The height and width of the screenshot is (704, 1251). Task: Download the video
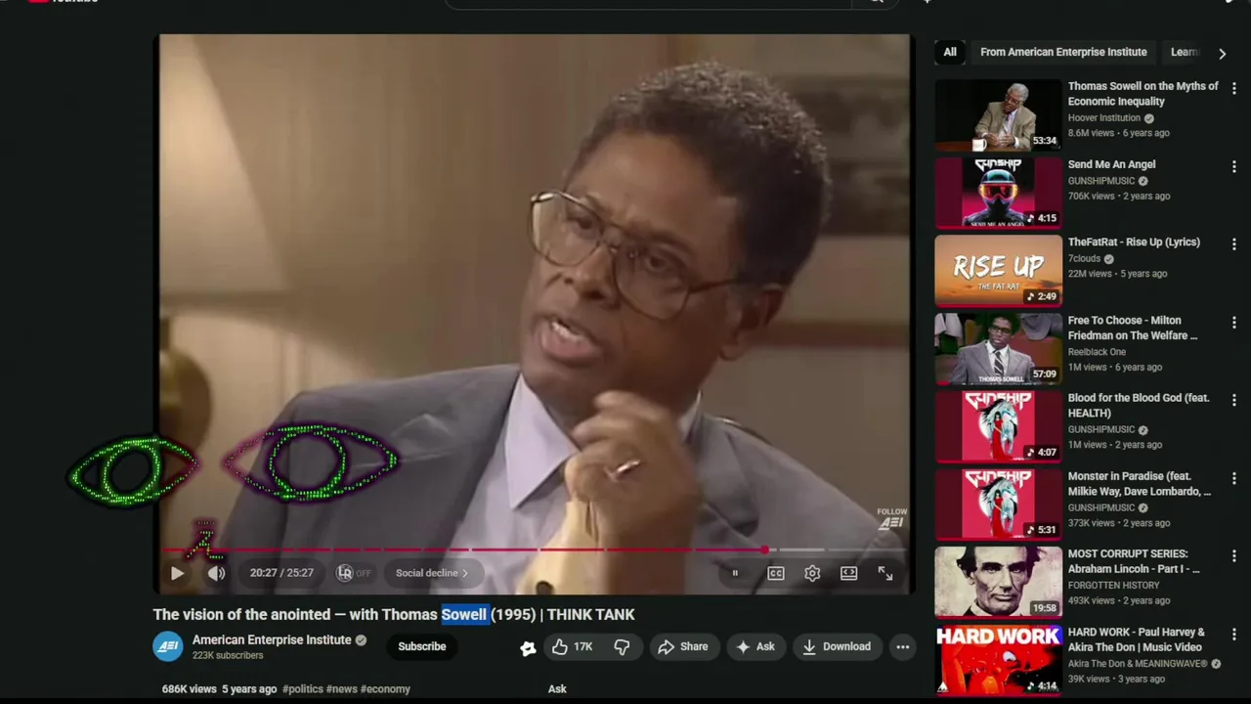[837, 646]
